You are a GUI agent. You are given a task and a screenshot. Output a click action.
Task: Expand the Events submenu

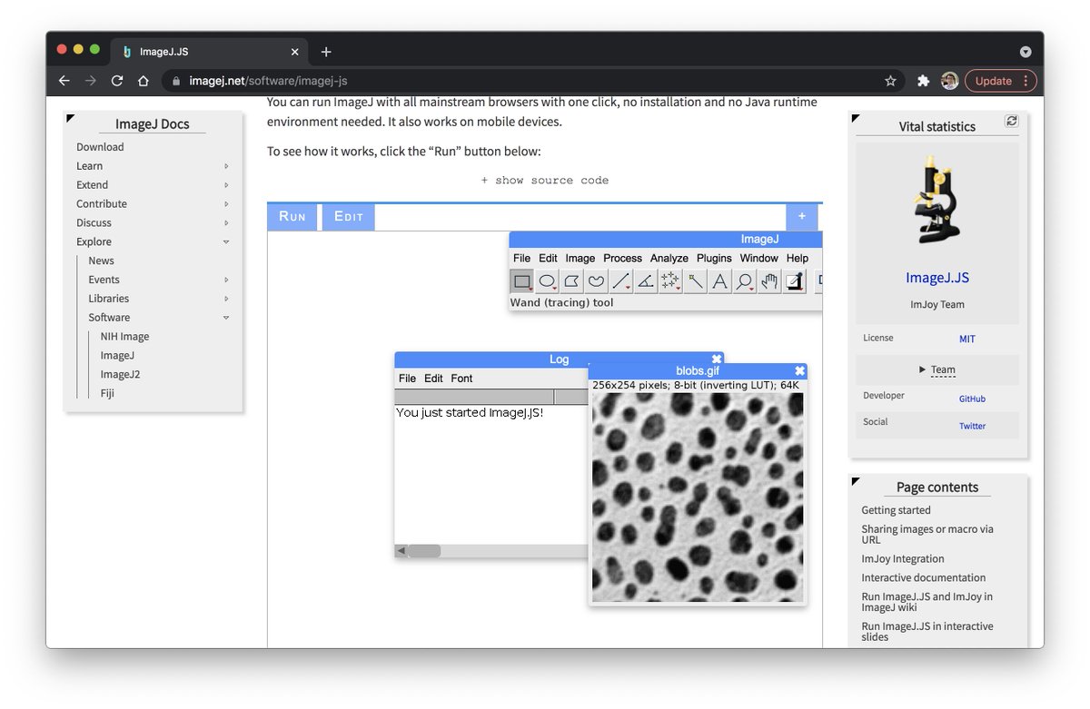click(x=226, y=280)
